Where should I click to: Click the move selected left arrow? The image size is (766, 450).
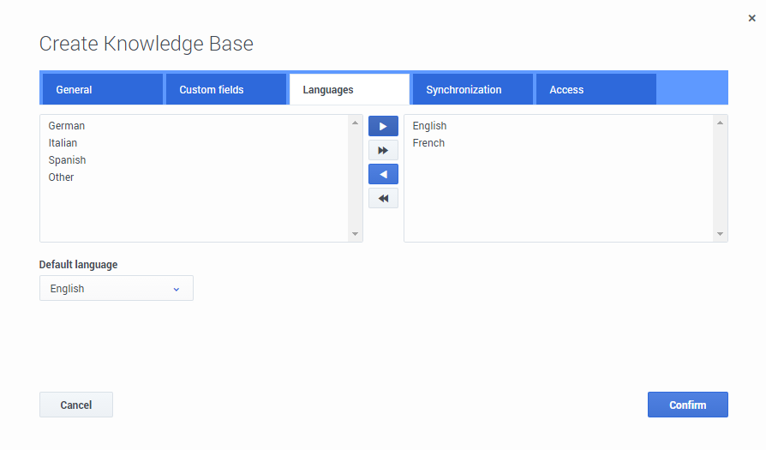tap(383, 175)
